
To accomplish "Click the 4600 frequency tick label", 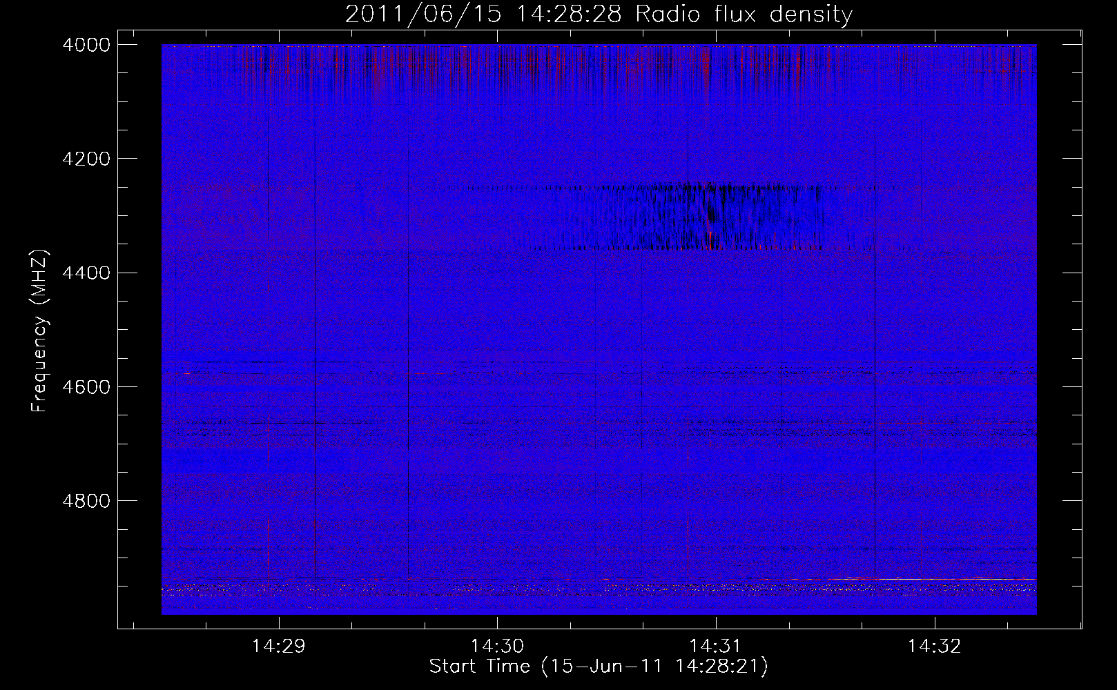I will [86, 386].
